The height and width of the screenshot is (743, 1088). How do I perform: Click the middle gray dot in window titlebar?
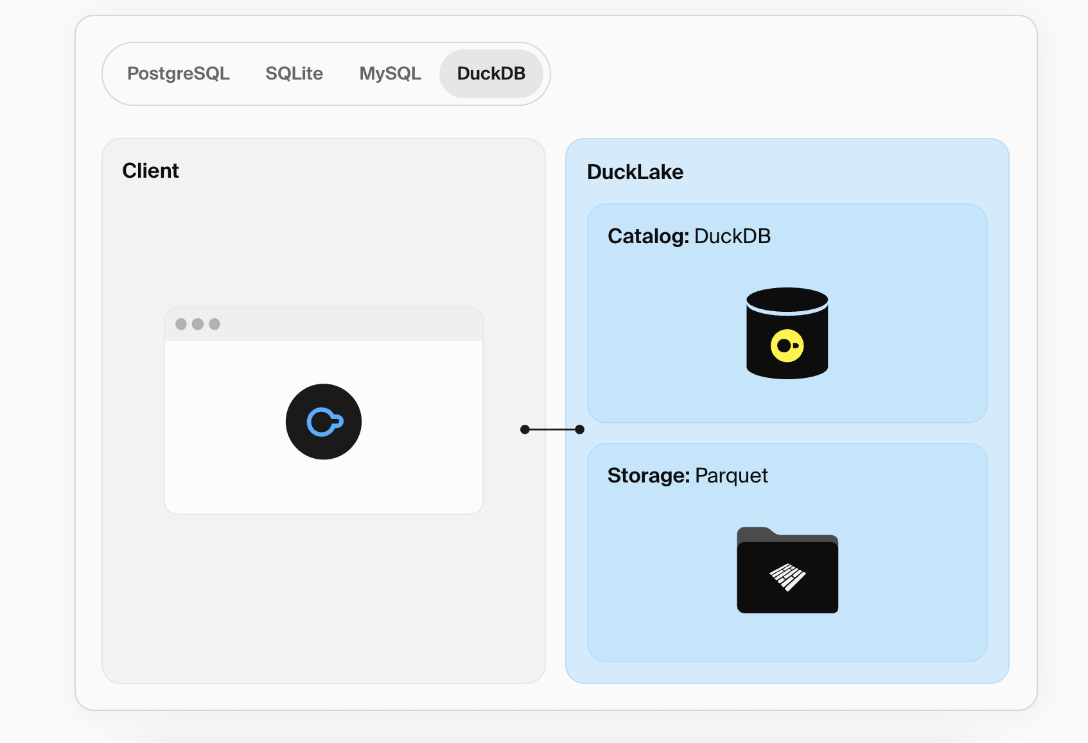coord(198,324)
